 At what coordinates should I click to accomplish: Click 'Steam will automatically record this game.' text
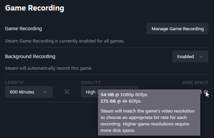coord(49,68)
